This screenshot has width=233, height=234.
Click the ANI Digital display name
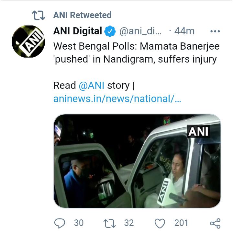tap(78, 31)
